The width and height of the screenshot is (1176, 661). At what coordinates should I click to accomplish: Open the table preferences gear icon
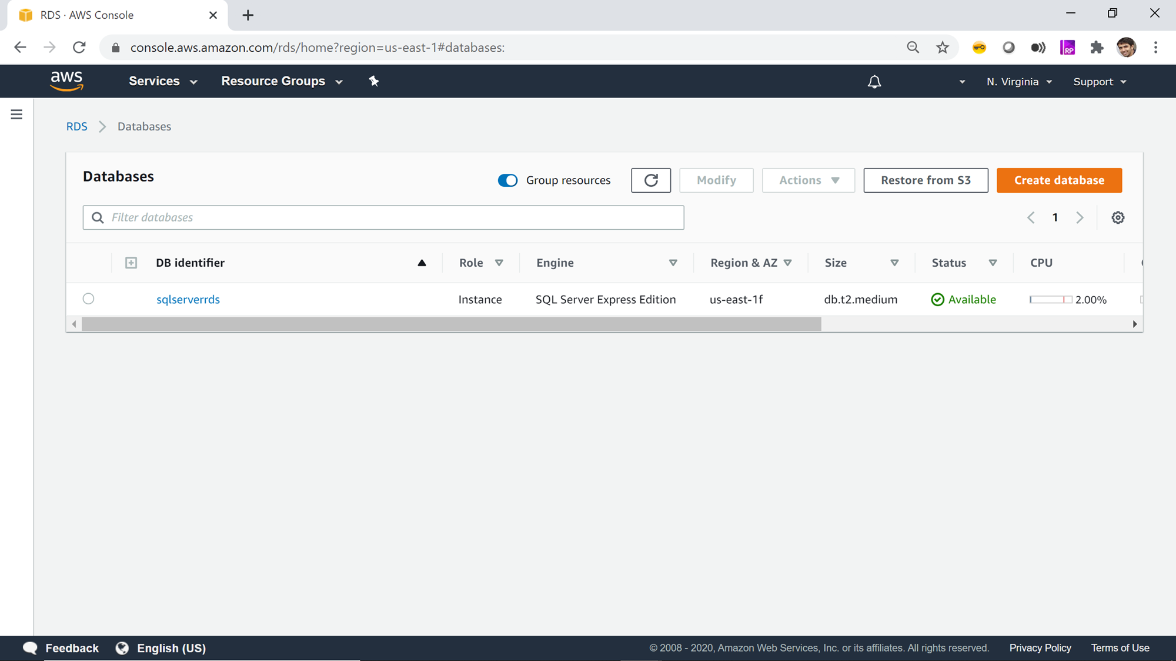1118,217
